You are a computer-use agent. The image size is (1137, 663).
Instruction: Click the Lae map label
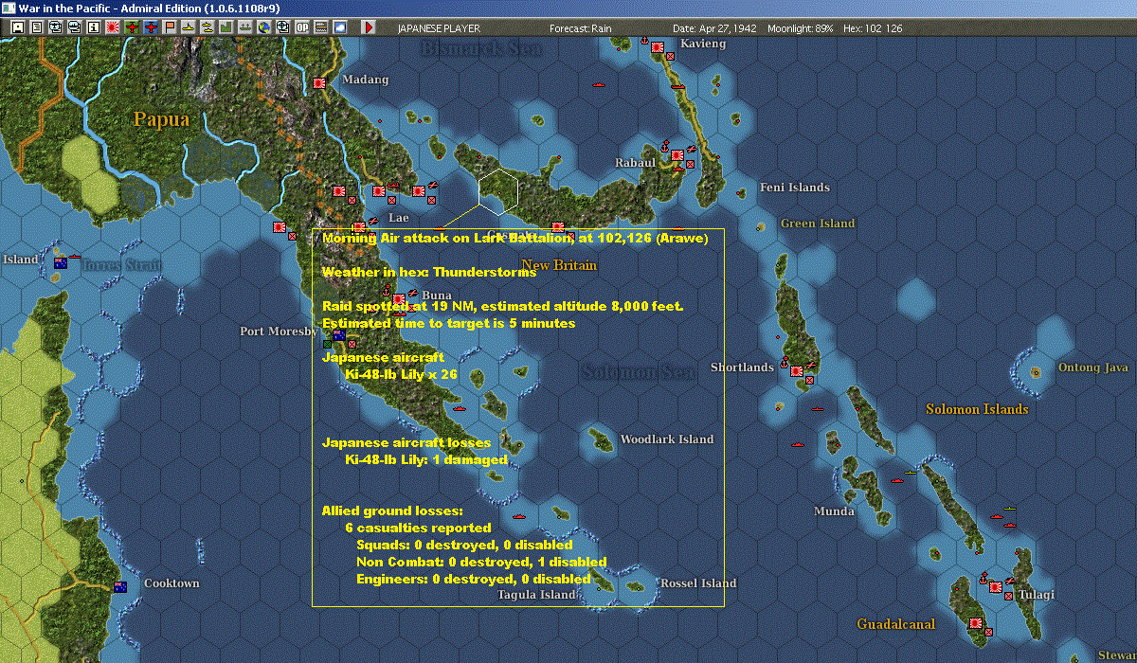(399, 217)
